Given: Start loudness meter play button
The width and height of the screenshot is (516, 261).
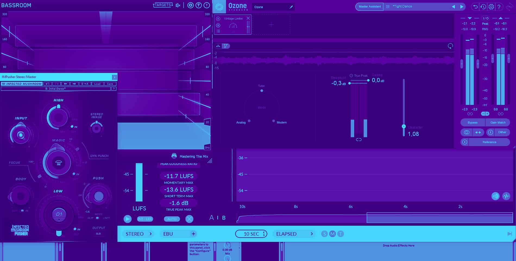Looking at the screenshot, I should pyautogui.click(x=127, y=219).
